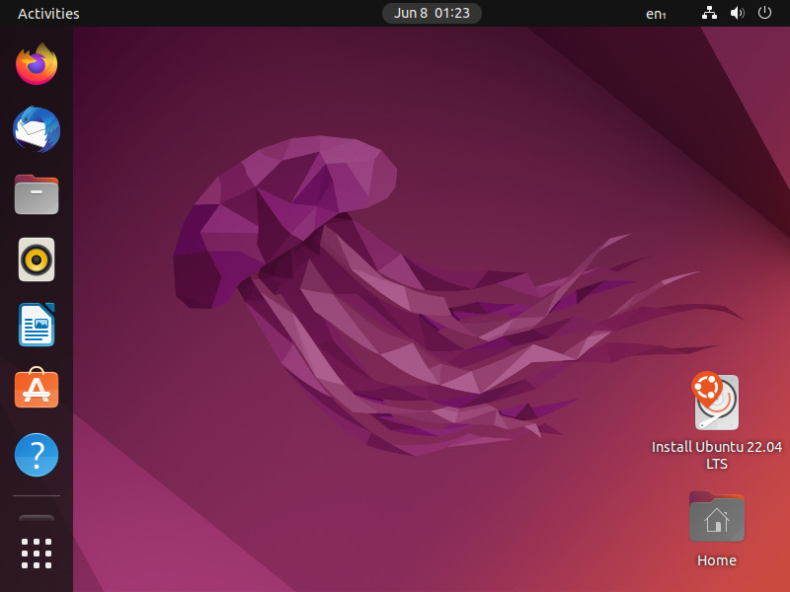Open the Help application

(36, 455)
